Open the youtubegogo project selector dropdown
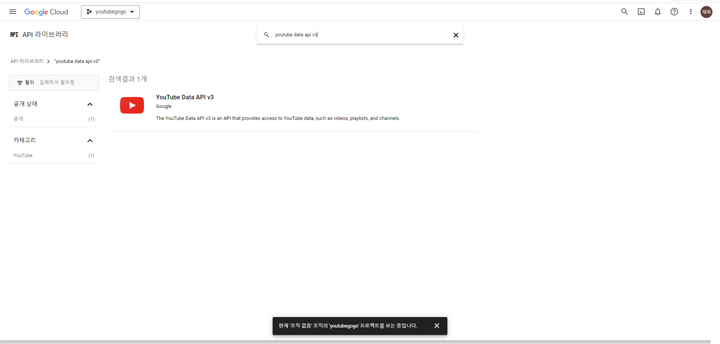720x344 pixels. tap(110, 12)
